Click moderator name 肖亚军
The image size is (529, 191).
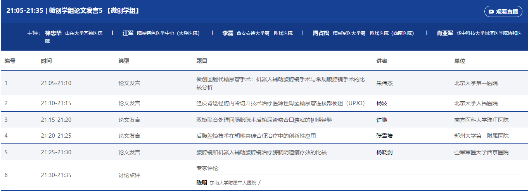445,33
